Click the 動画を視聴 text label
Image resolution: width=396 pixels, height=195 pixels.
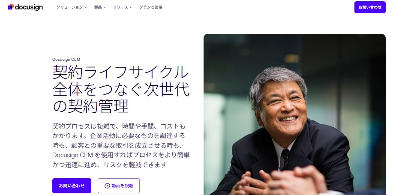click(x=122, y=186)
